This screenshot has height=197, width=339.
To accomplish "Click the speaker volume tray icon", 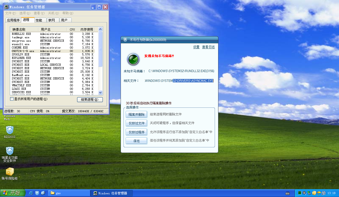I will pyautogui.click(x=304, y=193).
